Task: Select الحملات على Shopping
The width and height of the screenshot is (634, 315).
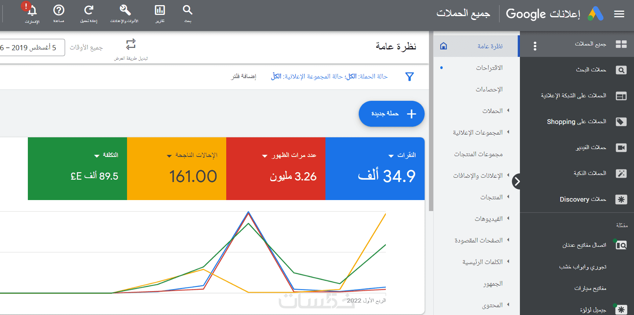Action: point(576,122)
